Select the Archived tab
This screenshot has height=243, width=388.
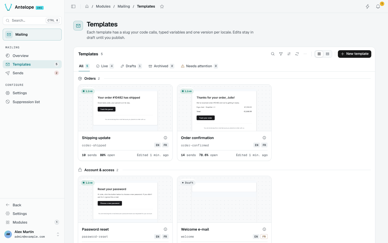161,66
